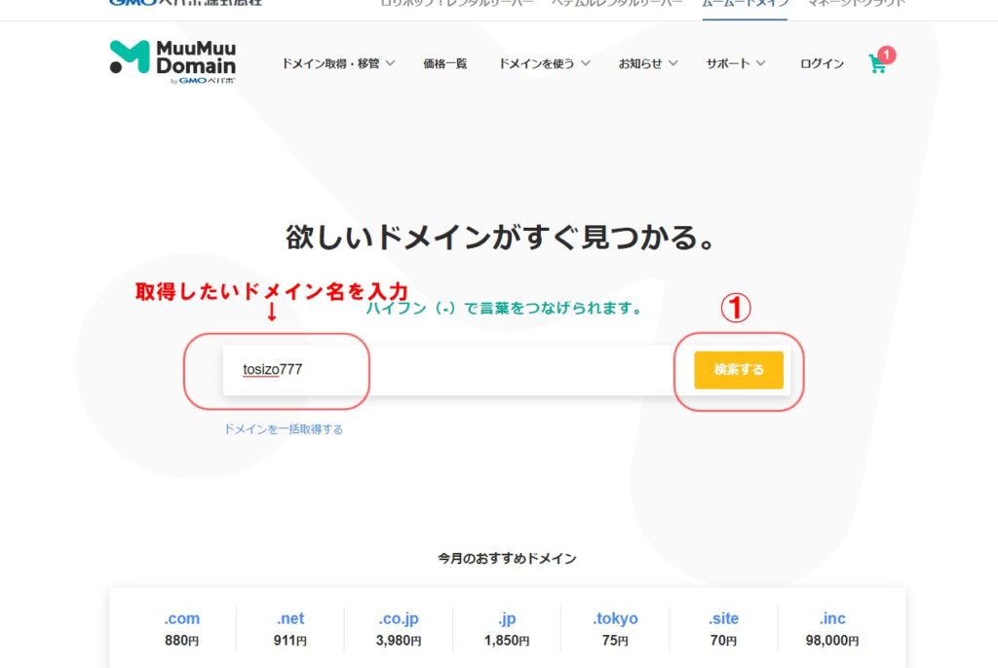Click the cart notification badge
This screenshot has width=998, height=668.
click(x=886, y=55)
